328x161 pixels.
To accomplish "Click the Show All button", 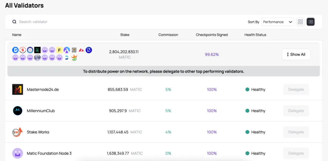I will coord(296,54).
